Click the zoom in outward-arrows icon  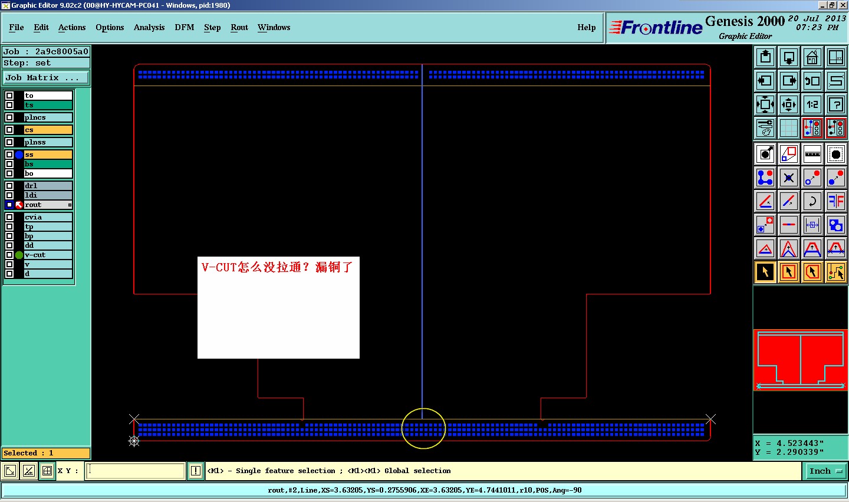tap(765, 104)
